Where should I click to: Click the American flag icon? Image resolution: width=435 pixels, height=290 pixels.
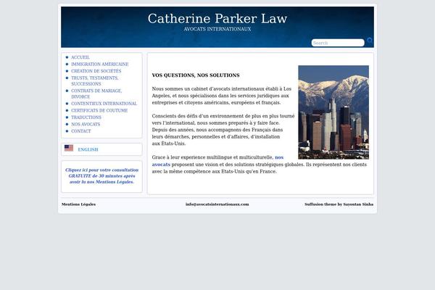pyautogui.click(x=69, y=148)
